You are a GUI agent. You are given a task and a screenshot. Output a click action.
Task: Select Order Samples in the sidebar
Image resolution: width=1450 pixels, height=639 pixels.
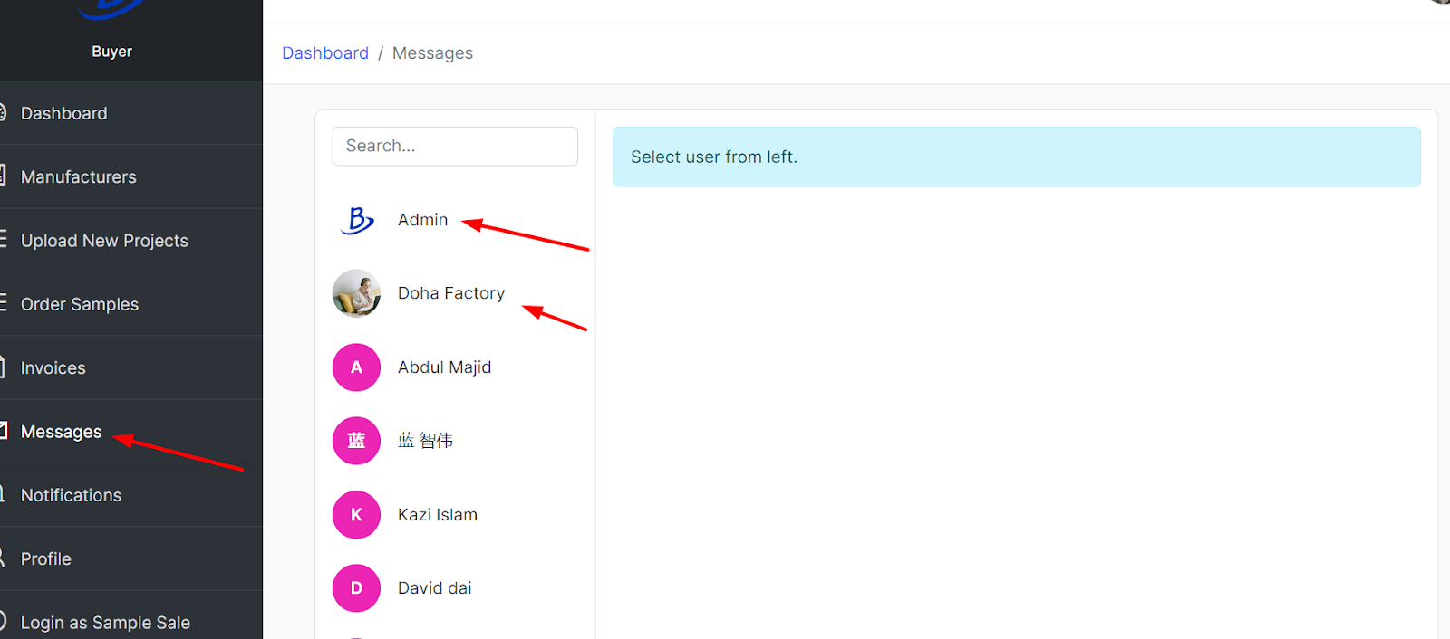[80, 304]
